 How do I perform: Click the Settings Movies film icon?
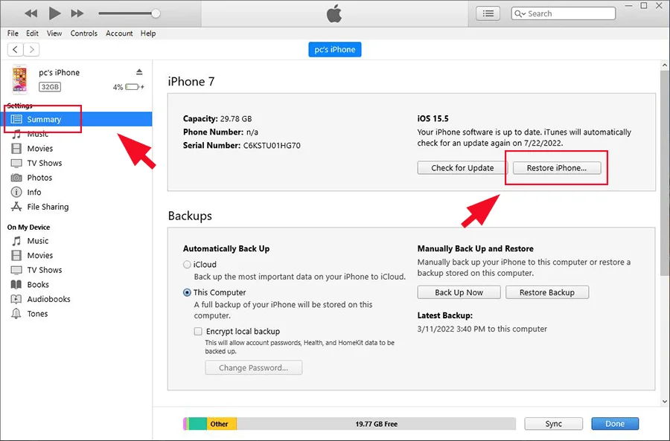tap(16, 149)
